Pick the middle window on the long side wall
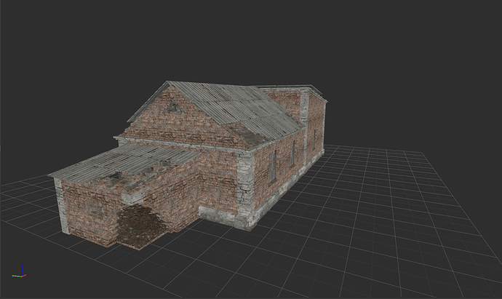This screenshot has height=299, width=502. (x=293, y=153)
